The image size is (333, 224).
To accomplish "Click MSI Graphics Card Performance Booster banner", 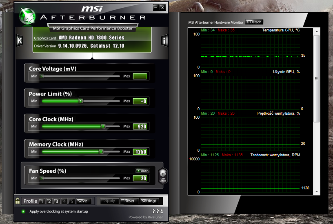I will [x=93, y=28].
